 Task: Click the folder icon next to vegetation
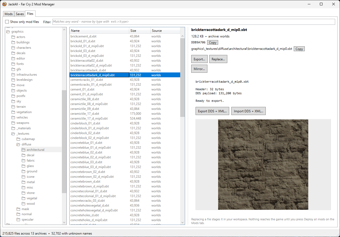[x=13, y=112]
